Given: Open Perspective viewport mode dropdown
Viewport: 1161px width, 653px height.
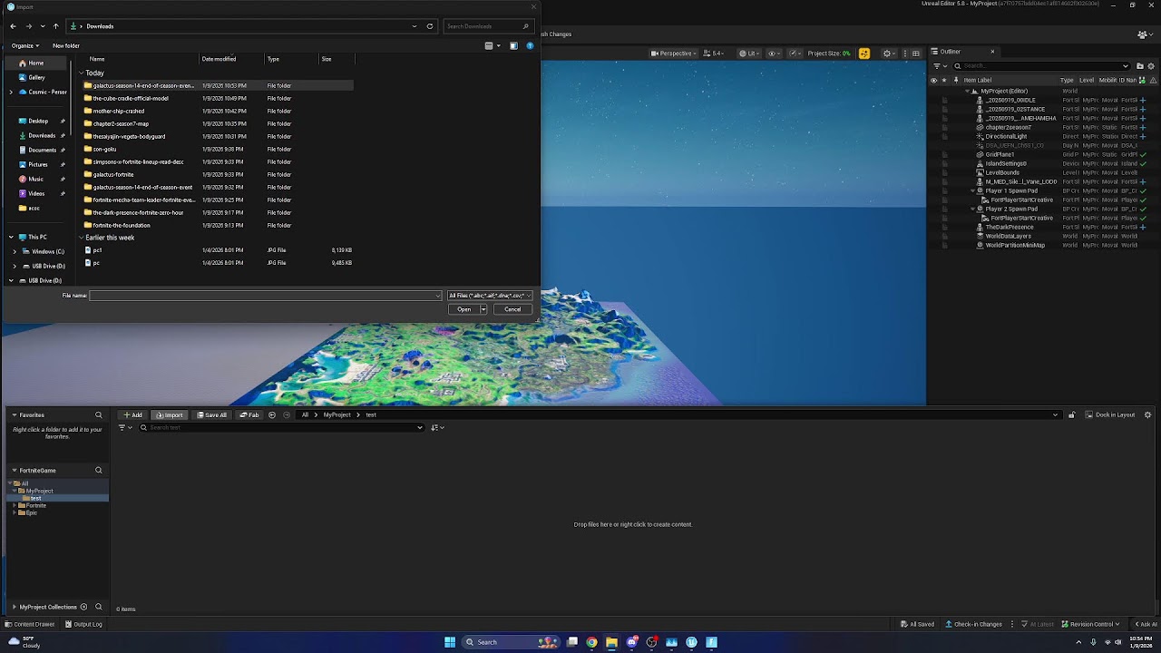Looking at the screenshot, I should click(672, 54).
